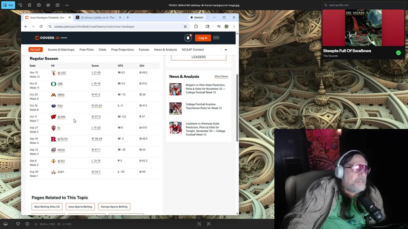Open the @ USC opponent link
The width and height of the screenshot is (408, 229).
pyautogui.click(x=62, y=73)
